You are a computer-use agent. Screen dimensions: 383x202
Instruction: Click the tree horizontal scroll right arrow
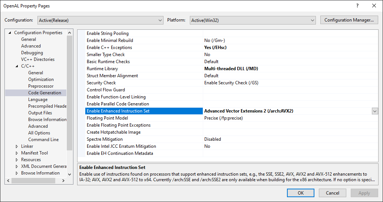coord(63,180)
